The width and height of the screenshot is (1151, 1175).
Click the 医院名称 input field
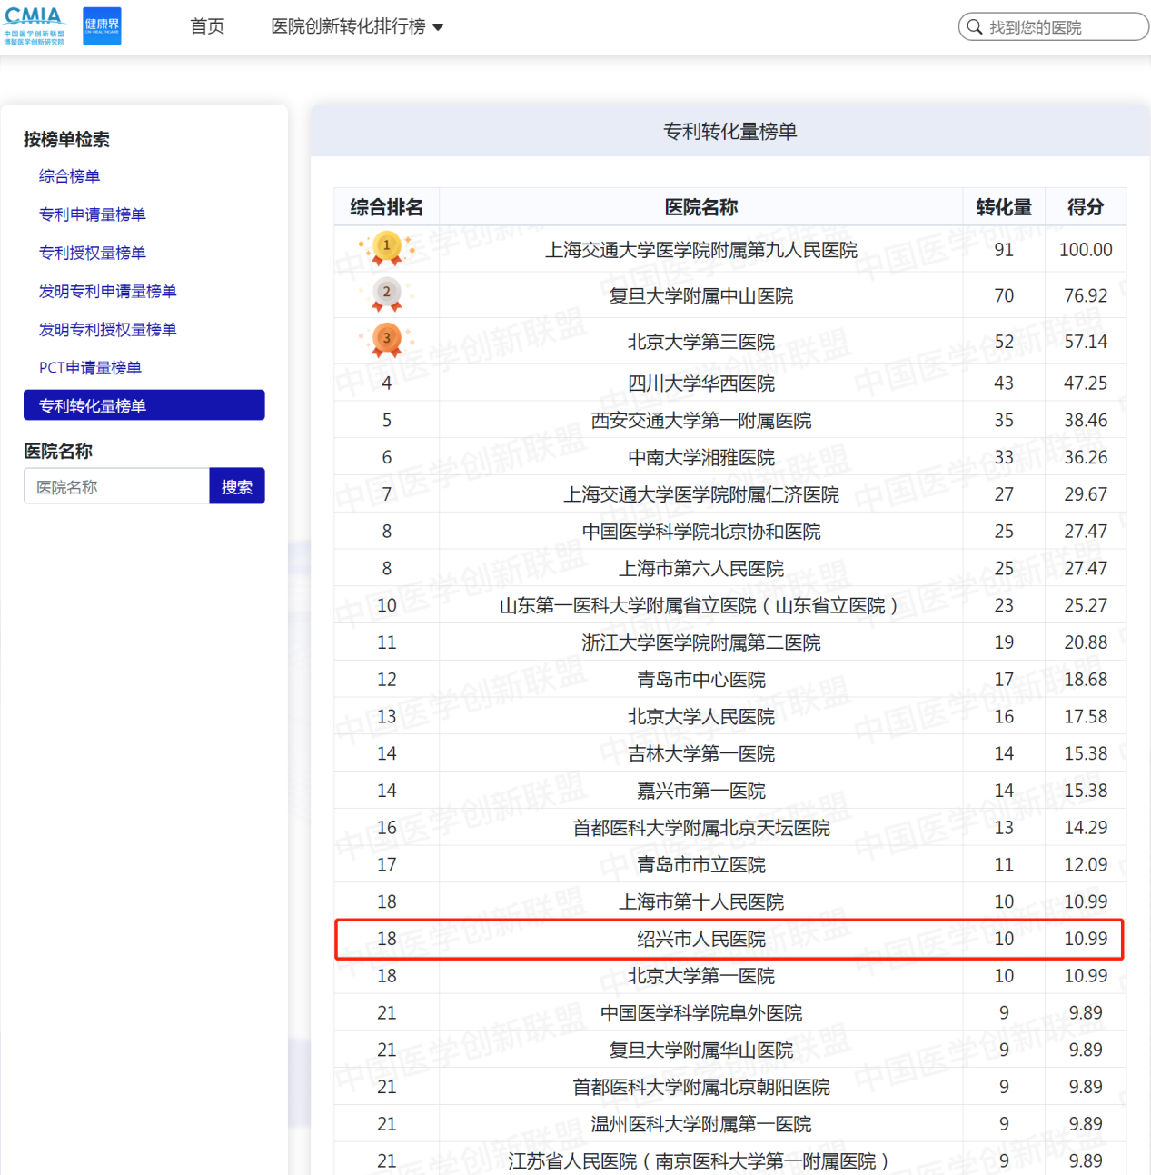click(116, 486)
